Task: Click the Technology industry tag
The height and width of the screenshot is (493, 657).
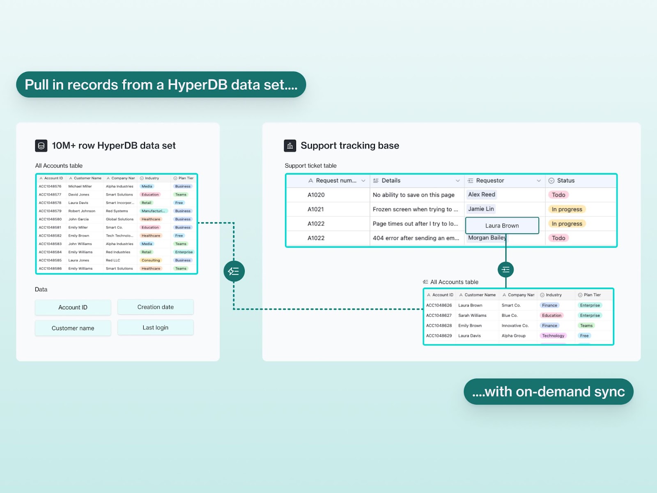Action: point(553,336)
